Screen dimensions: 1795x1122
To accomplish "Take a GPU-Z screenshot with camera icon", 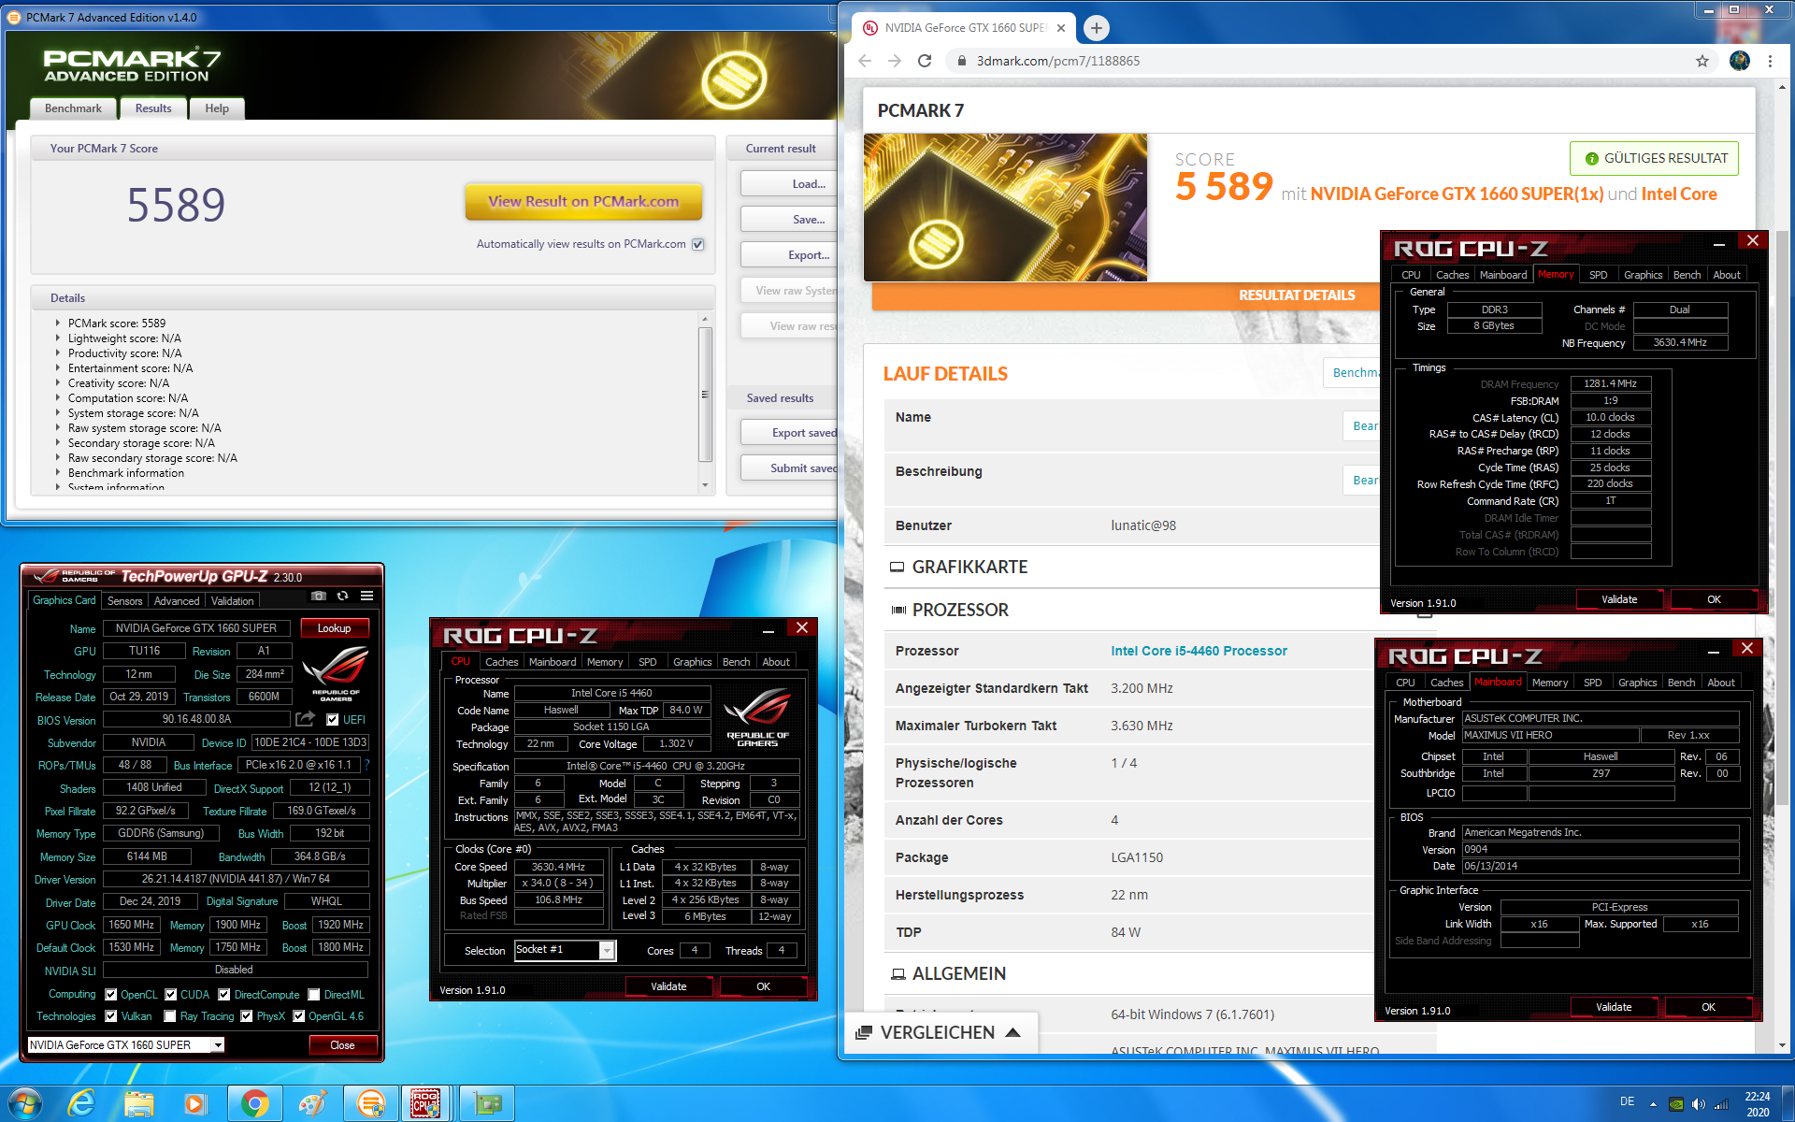I will pyautogui.click(x=318, y=597).
